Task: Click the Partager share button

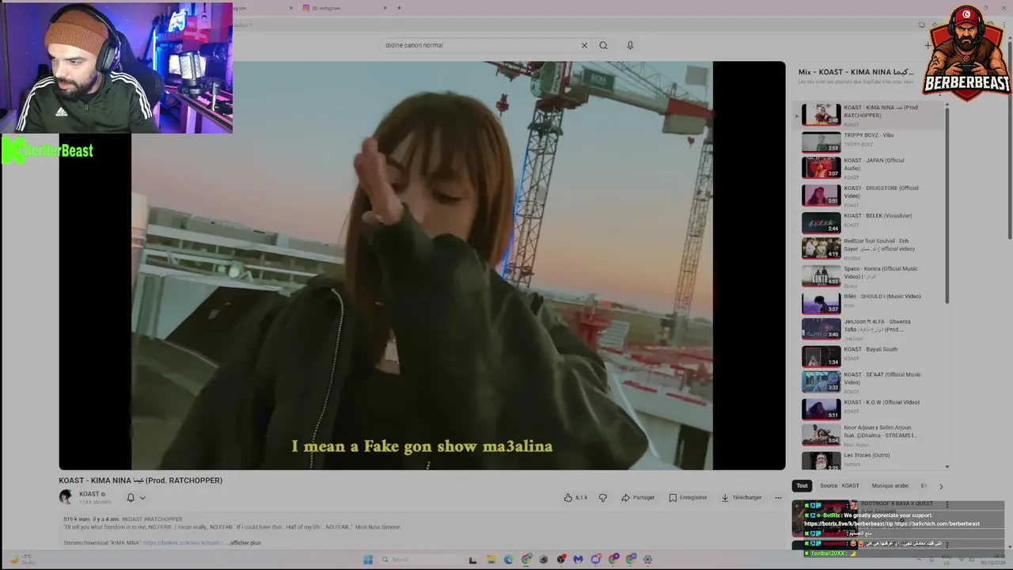Action: [638, 497]
